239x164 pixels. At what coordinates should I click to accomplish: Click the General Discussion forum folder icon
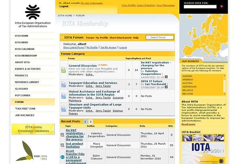pos(64,70)
